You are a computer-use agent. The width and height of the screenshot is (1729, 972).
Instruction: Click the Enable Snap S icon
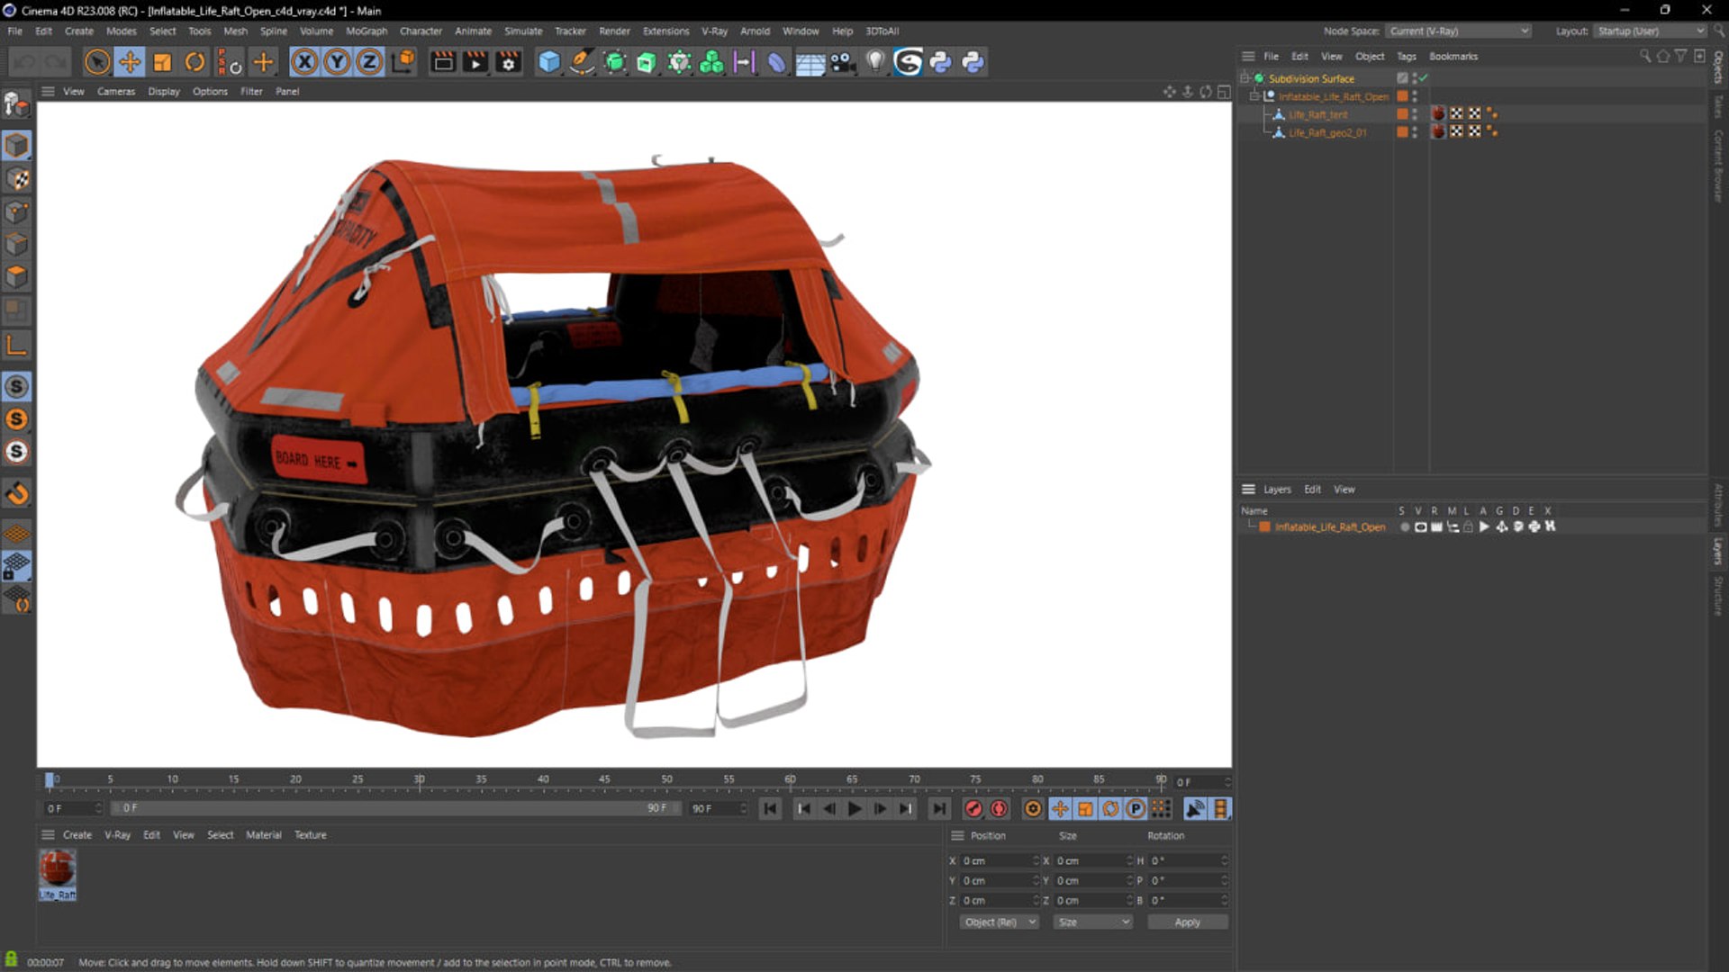pyautogui.click(x=17, y=386)
